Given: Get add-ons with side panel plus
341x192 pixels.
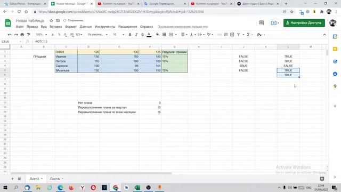Looking at the screenshot, I should pos(335,106).
